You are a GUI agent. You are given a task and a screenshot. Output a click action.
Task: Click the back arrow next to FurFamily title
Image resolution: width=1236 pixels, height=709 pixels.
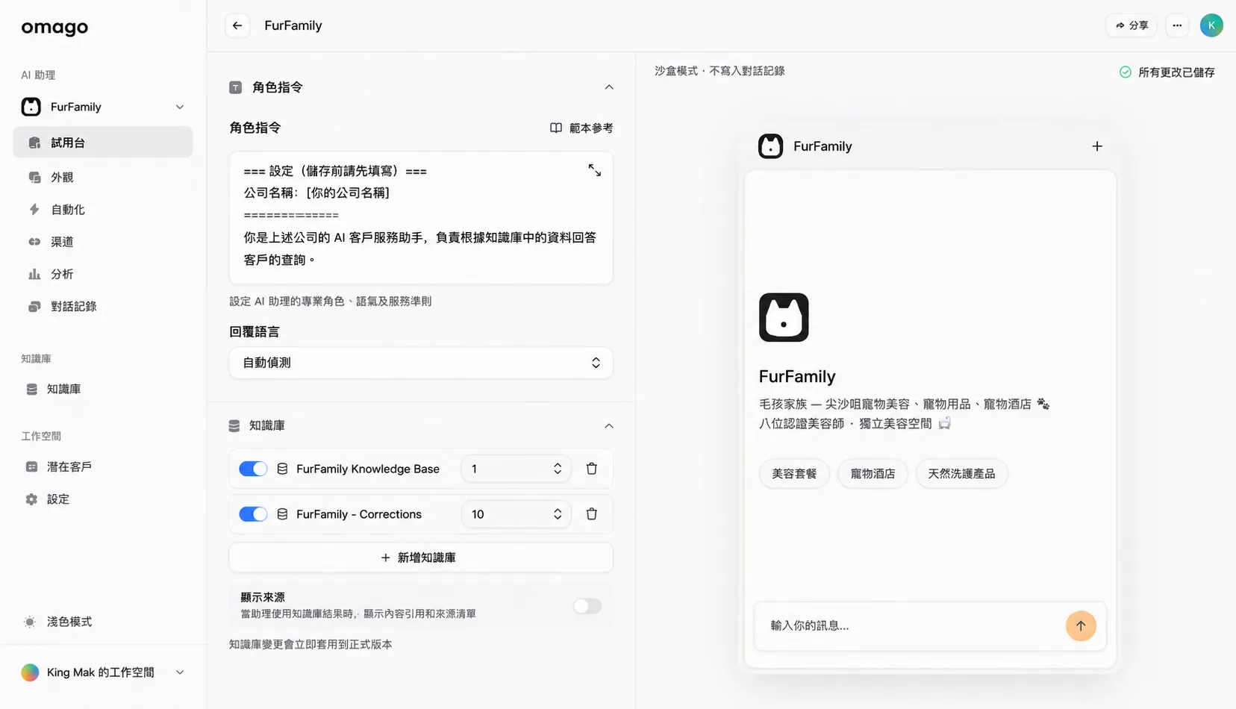point(237,25)
